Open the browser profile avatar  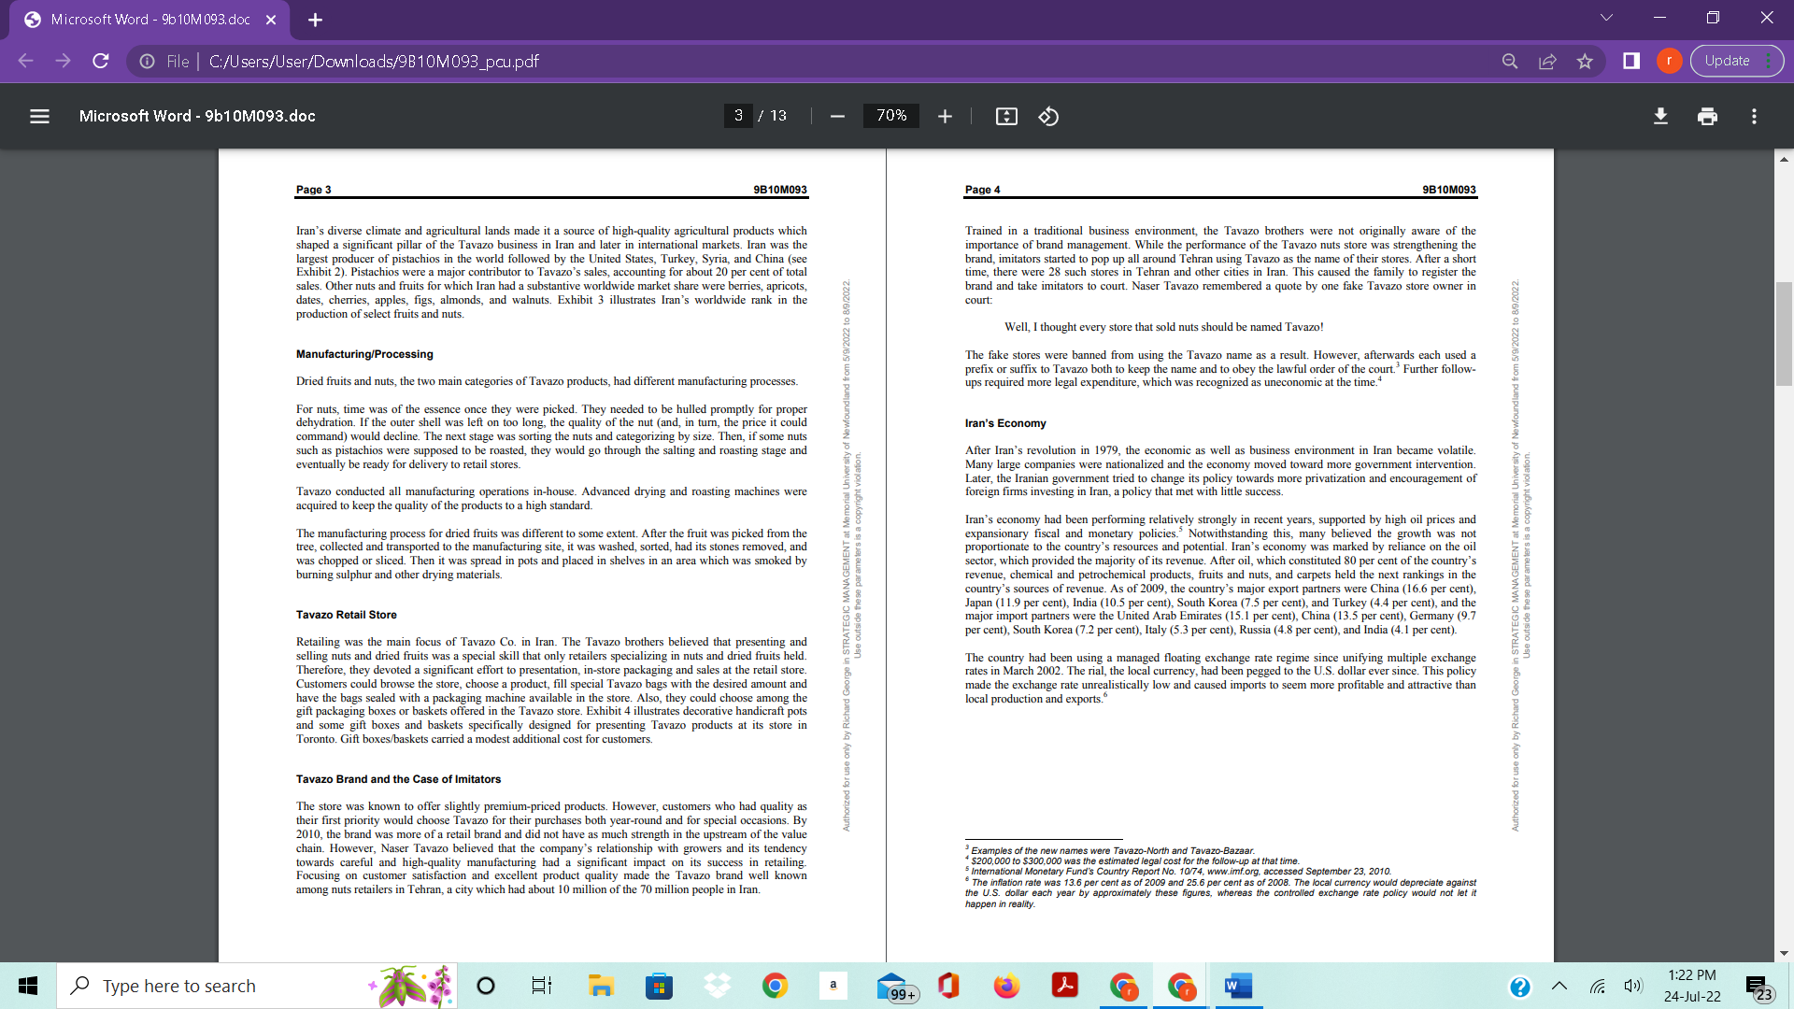[x=1670, y=61]
